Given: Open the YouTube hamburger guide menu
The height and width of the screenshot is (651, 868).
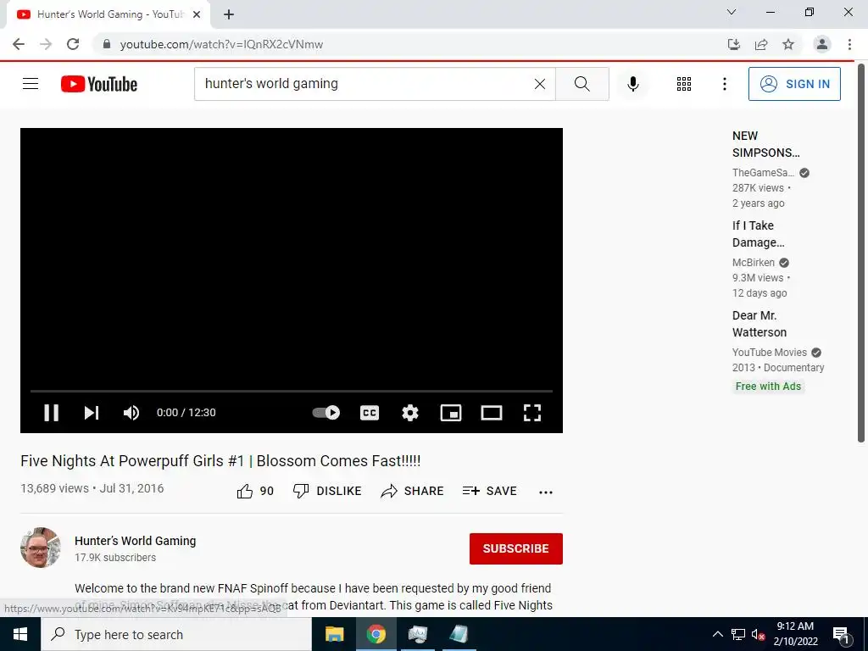Looking at the screenshot, I should coord(31,84).
